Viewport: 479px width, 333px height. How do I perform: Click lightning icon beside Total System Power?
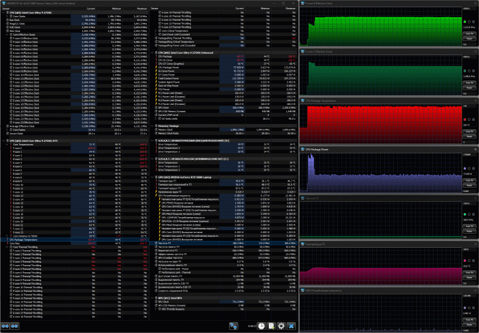click(157, 78)
